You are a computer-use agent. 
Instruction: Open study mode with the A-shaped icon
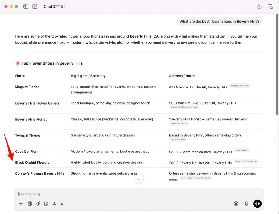[54, 203]
